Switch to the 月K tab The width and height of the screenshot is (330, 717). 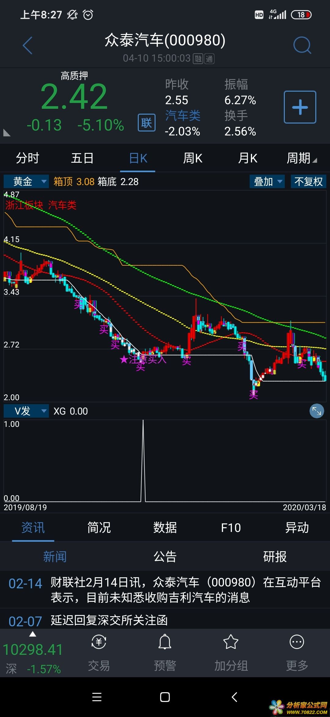coord(248,158)
